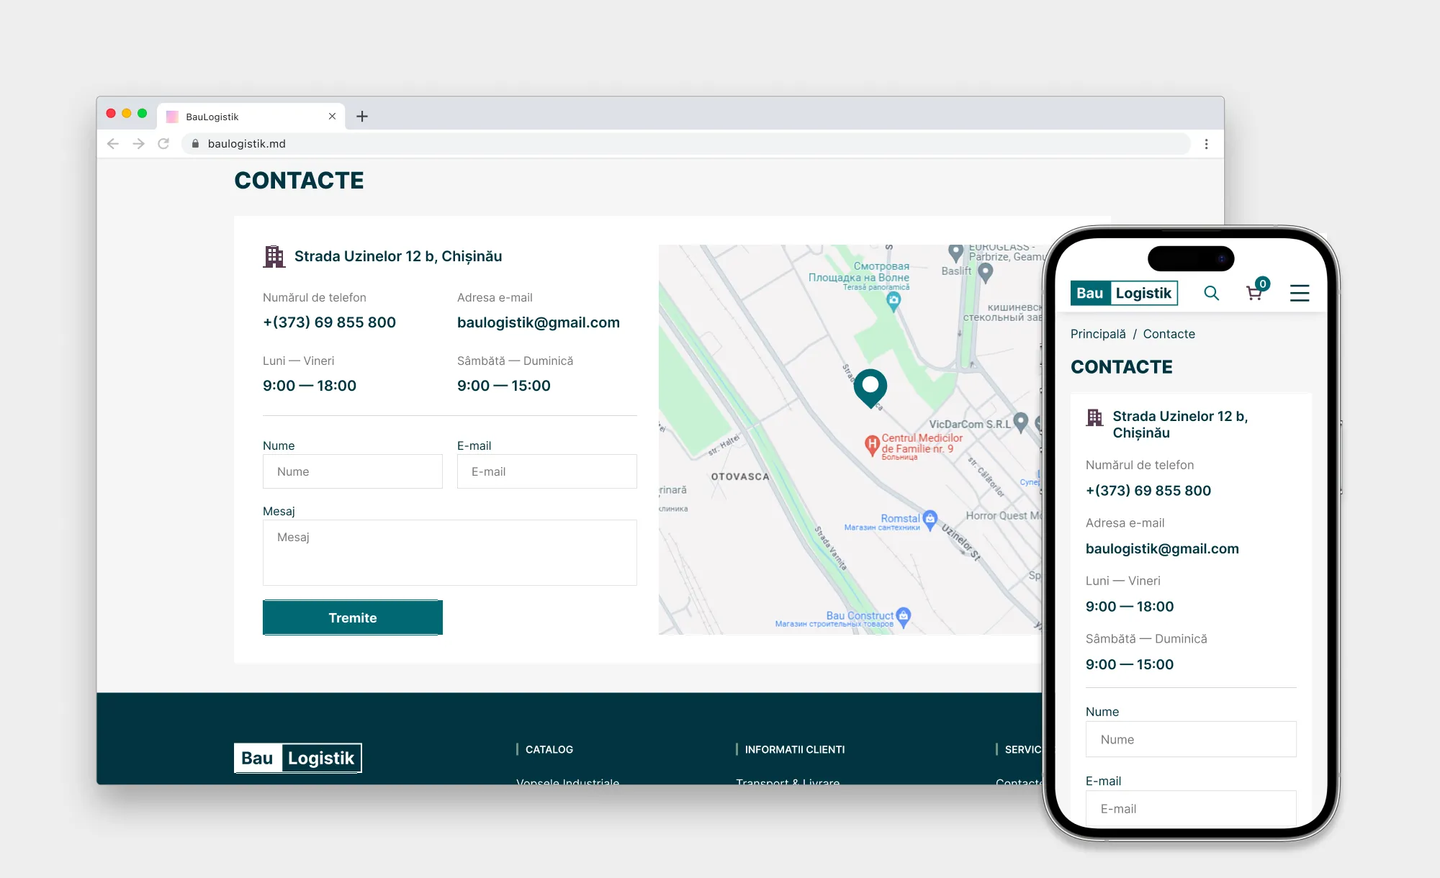
Task: Click the Romstal map marker
Action: click(x=930, y=520)
